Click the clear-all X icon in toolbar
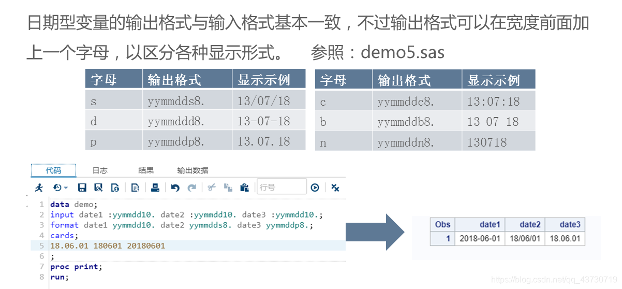 coord(335,187)
